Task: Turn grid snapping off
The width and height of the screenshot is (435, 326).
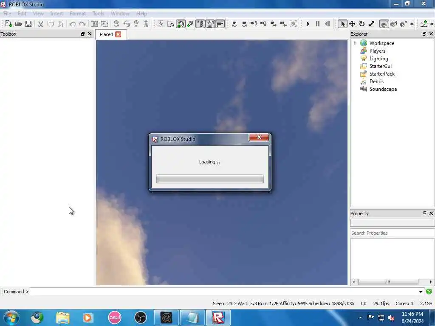Action: 404,24
